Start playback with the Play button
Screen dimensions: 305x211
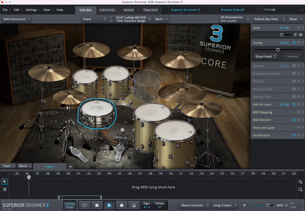pyautogui.click(x=109, y=205)
